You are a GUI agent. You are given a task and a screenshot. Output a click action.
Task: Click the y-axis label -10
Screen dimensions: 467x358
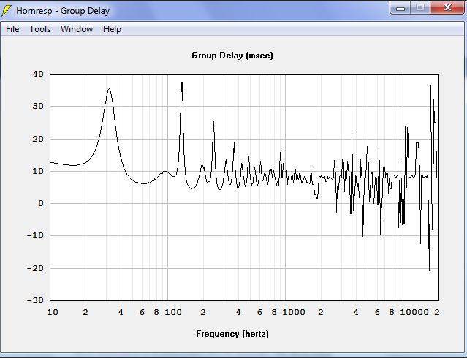[35, 235]
